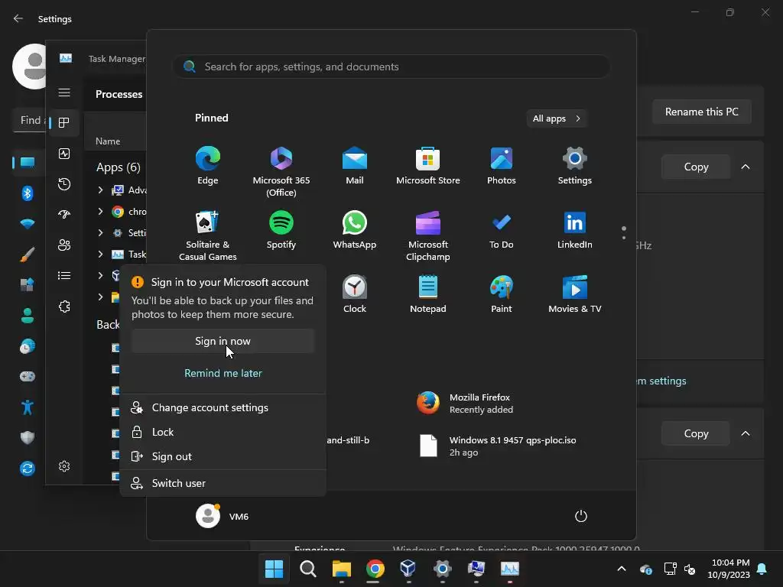
Task: Select Windows Update icon in Settings sidebar
Action: [x=28, y=469]
